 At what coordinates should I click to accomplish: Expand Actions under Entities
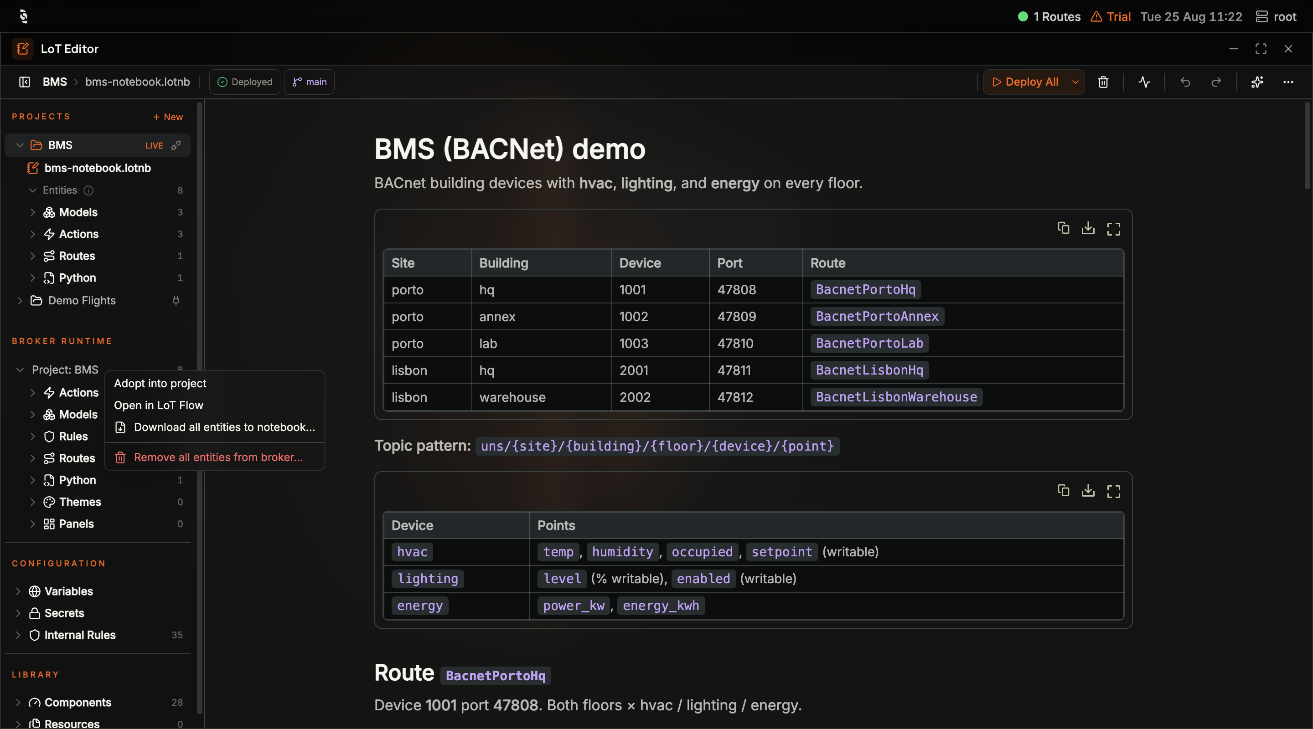tap(33, 234)
